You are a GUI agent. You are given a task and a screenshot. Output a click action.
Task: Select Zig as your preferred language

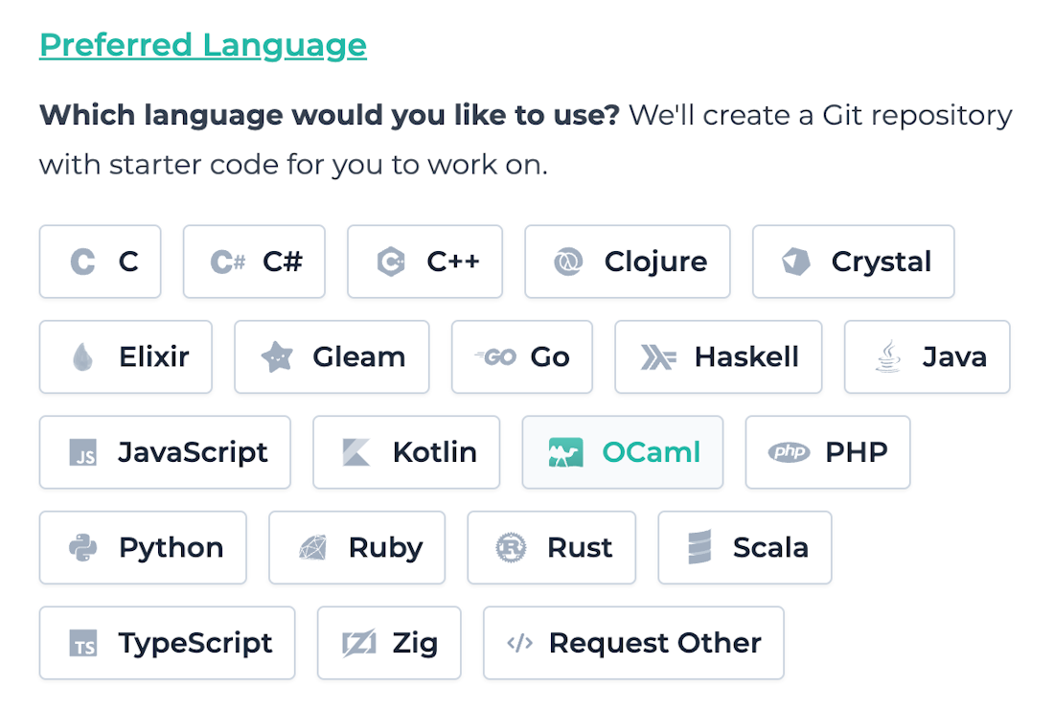(x=389, y=643)
